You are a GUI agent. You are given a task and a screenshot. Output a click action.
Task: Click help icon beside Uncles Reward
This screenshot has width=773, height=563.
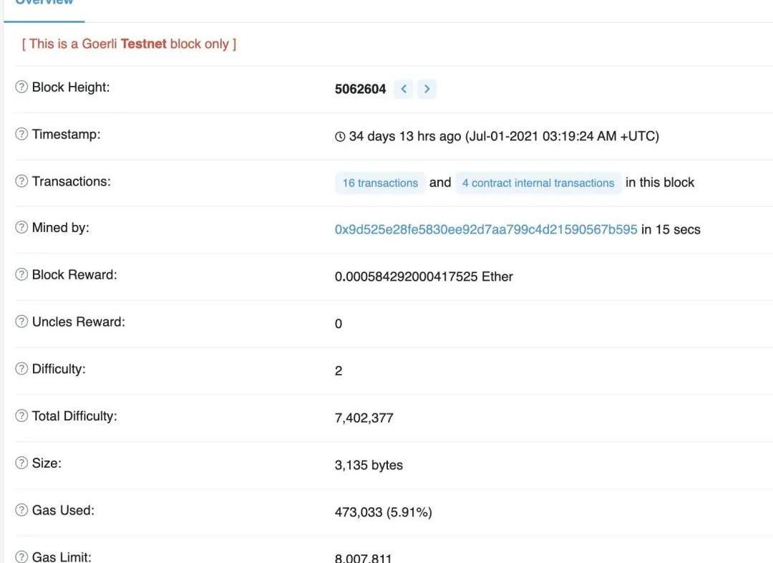21,322
